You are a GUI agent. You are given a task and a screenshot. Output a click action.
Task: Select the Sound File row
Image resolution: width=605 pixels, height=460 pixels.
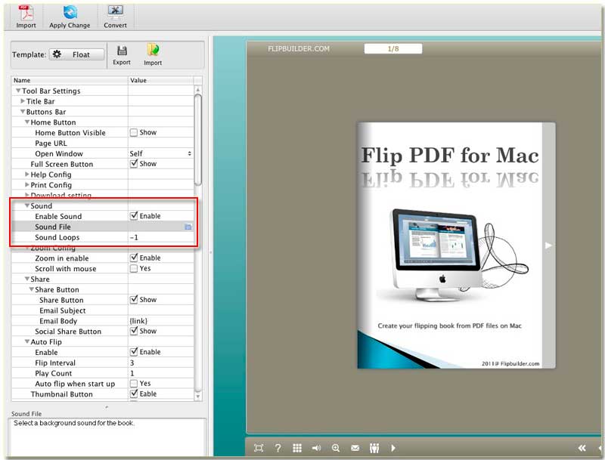[x=103, y=227]
